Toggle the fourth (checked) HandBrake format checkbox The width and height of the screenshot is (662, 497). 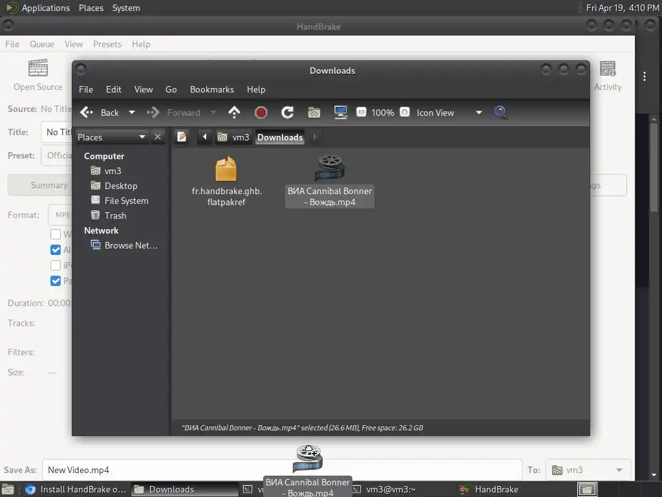coord(56,281)
